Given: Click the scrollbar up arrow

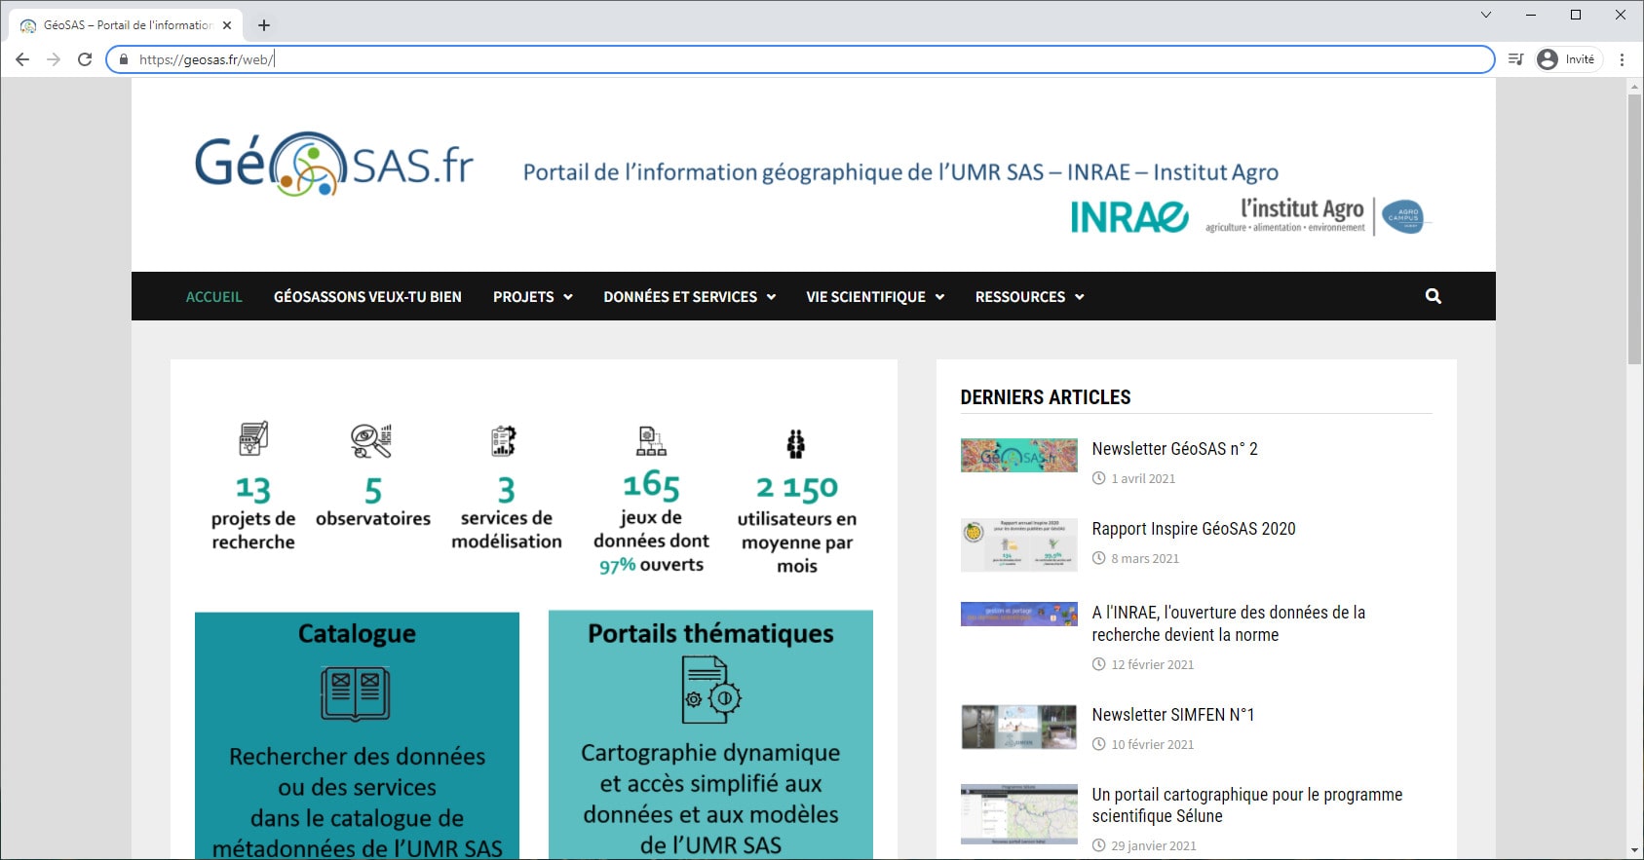Looking at the screenshot, I should pos(1635,87).
